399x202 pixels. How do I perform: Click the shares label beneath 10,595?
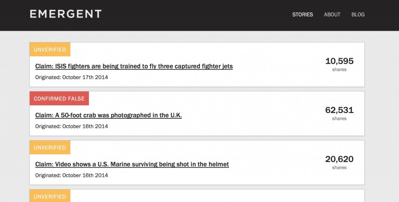click(339, 70)
